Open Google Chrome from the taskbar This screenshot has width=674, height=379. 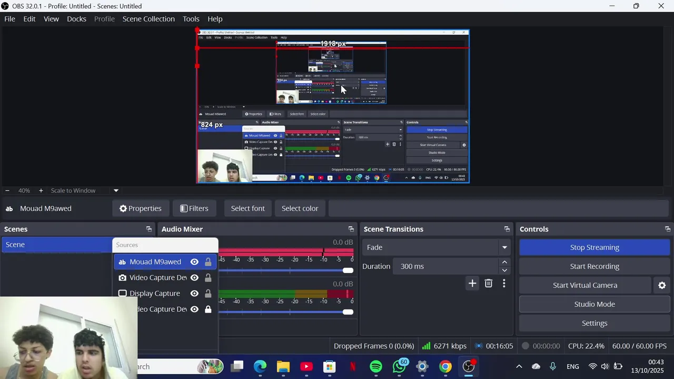pos(445,366)
